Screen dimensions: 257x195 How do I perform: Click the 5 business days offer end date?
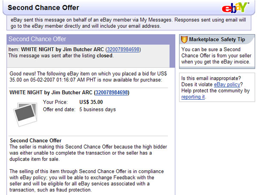tap(98, 110)
